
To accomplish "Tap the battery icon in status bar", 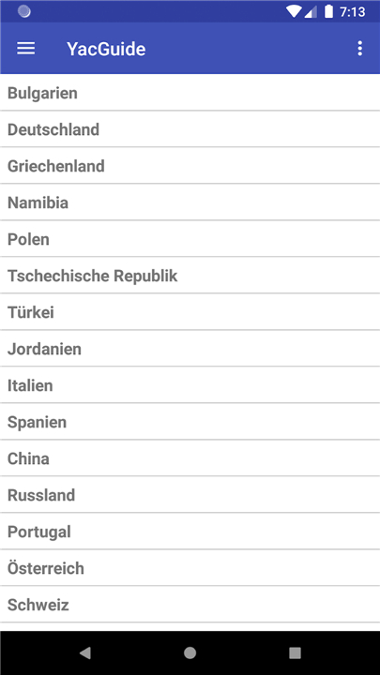I will tap(328, 11).
